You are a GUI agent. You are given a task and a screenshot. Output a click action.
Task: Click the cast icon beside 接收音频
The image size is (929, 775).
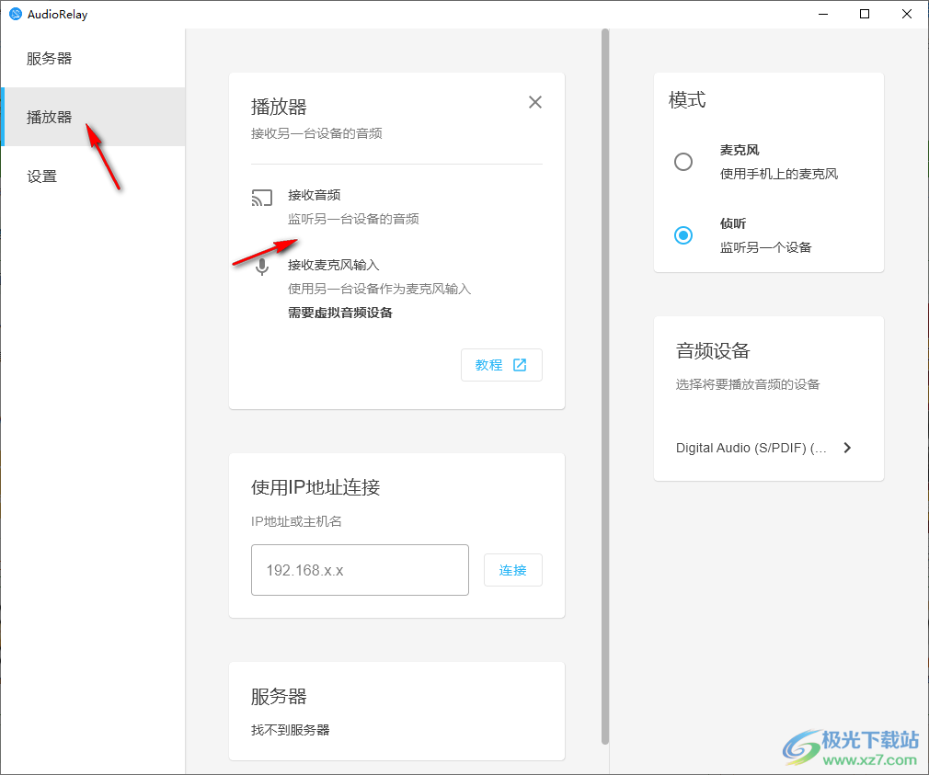pos(262,198)
